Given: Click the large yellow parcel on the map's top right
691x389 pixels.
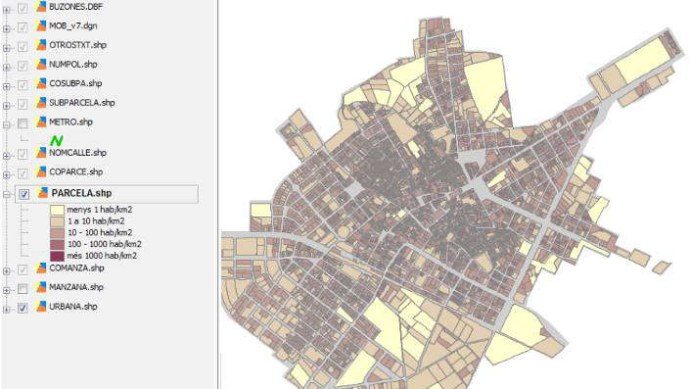Looking at the screenshot, I should [642, 60].
